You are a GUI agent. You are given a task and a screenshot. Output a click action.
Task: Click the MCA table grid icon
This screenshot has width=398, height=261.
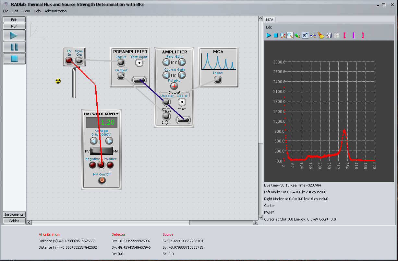(x=336, y=35)
